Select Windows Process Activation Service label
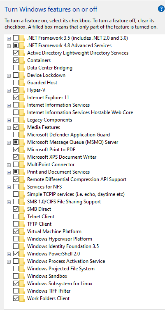165x310 pixels. 66,261
